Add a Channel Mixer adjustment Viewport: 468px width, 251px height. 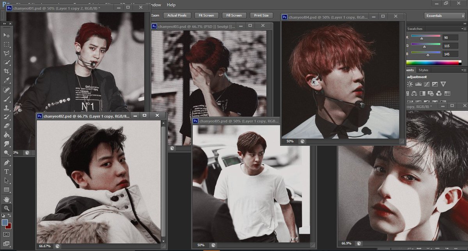pos(439,94)
